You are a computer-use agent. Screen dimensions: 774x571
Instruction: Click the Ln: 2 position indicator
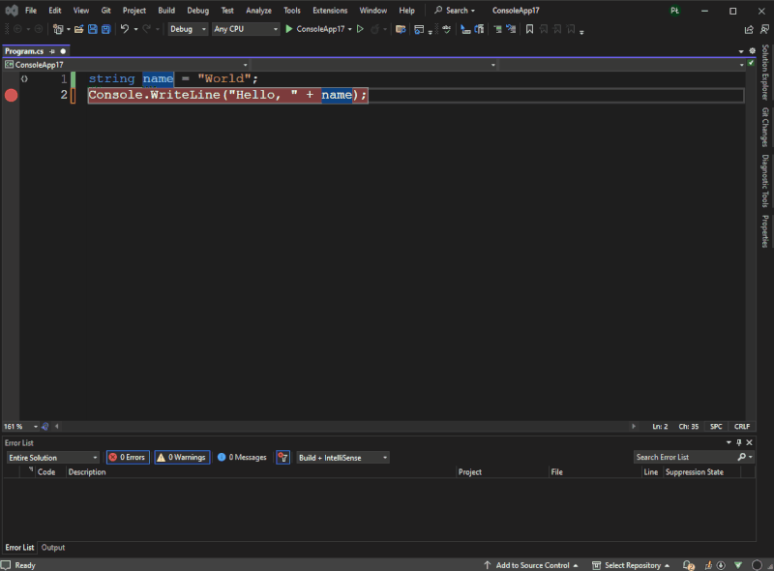tap(660, 426)
